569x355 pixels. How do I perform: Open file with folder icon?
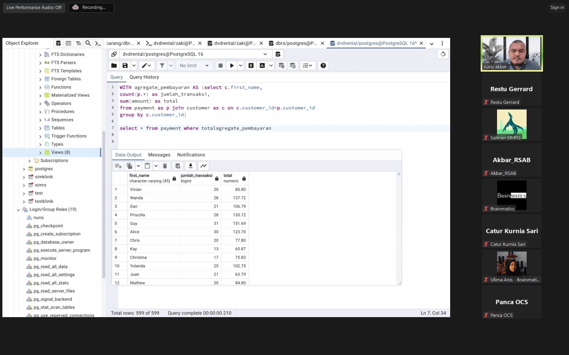tap(114, 66)
